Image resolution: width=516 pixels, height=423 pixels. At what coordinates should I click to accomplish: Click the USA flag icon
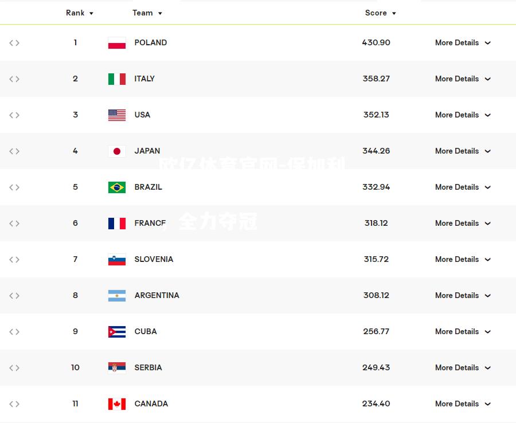pos(117,115)
